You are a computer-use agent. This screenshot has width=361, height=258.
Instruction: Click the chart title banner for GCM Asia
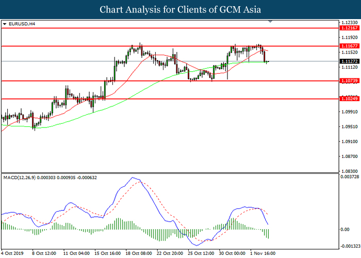[180, 9]
